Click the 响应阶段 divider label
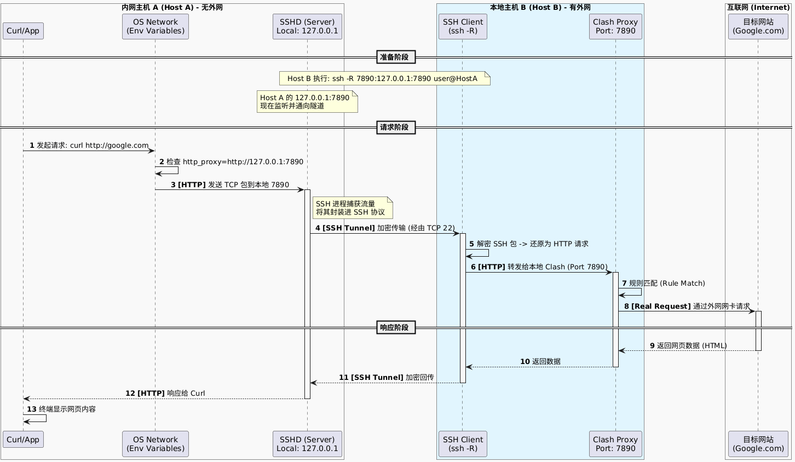The width and height of the screenshot is (795, 462). pyautogui.click(x=396, y=328)
